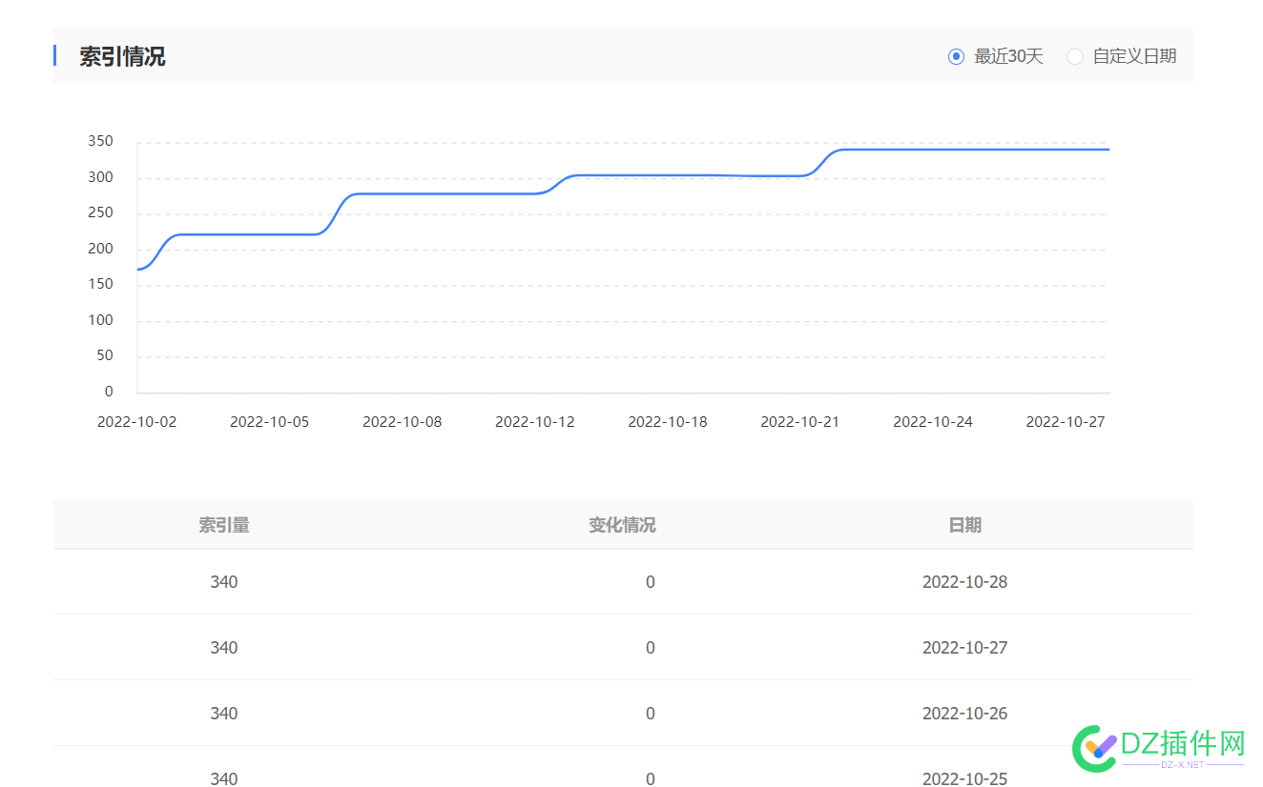1263x787 pixels.
Task: Click chart x-axis label 2022-10-21
Action: pos(800,421)
